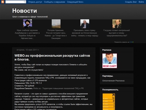Click Сообщить о нарушении in navbar
This screenshot has width=146, height=110.
(55, 2)
